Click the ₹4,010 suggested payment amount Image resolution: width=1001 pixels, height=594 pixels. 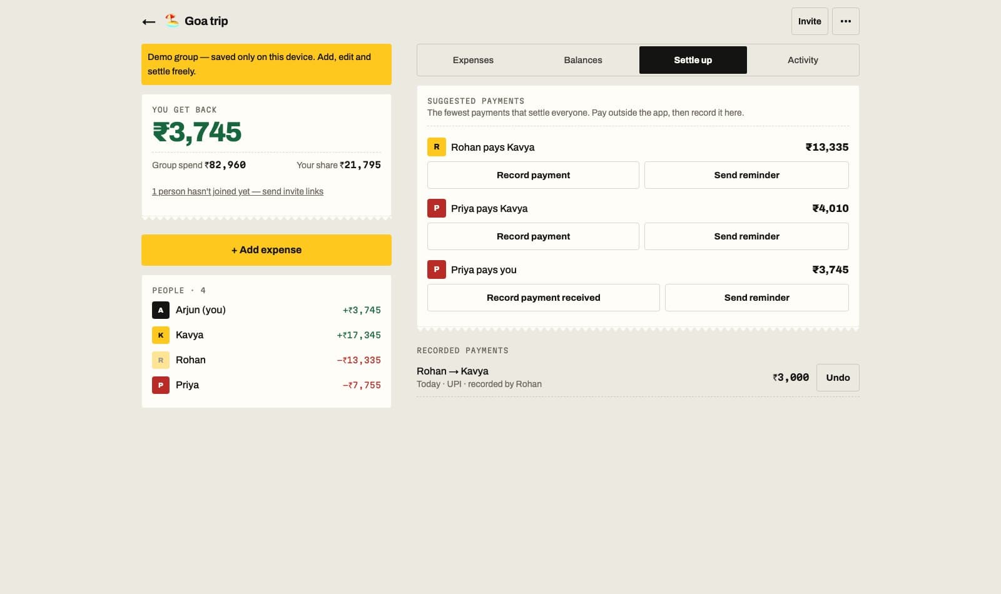(831, 208)
